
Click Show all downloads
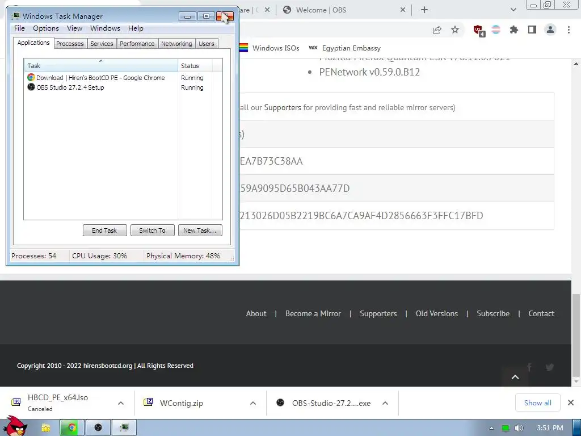[538, 403]
